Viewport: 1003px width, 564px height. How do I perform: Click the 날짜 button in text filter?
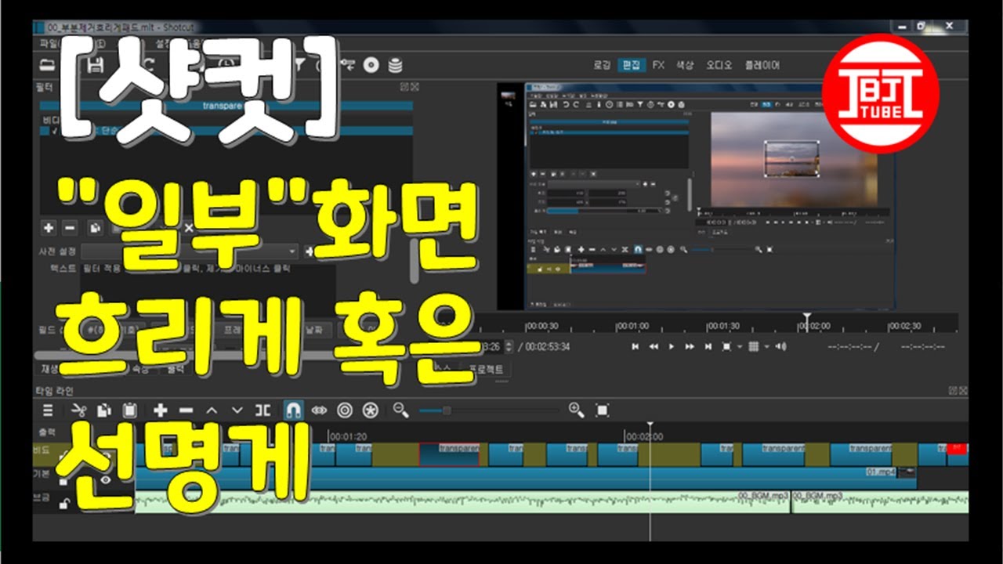(313, 330)
